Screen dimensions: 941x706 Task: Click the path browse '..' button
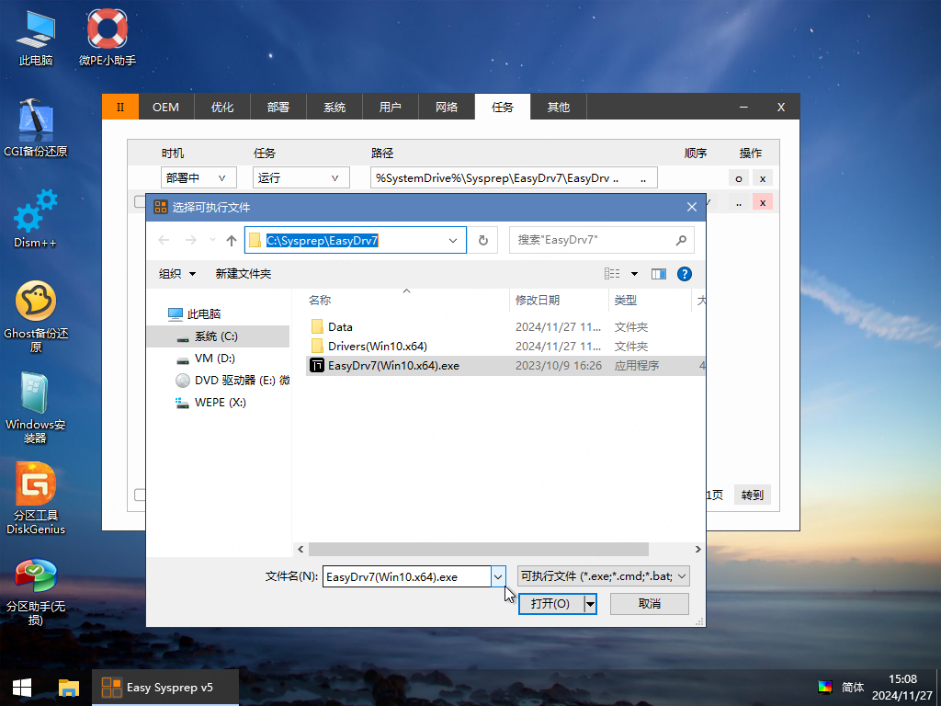643,178
